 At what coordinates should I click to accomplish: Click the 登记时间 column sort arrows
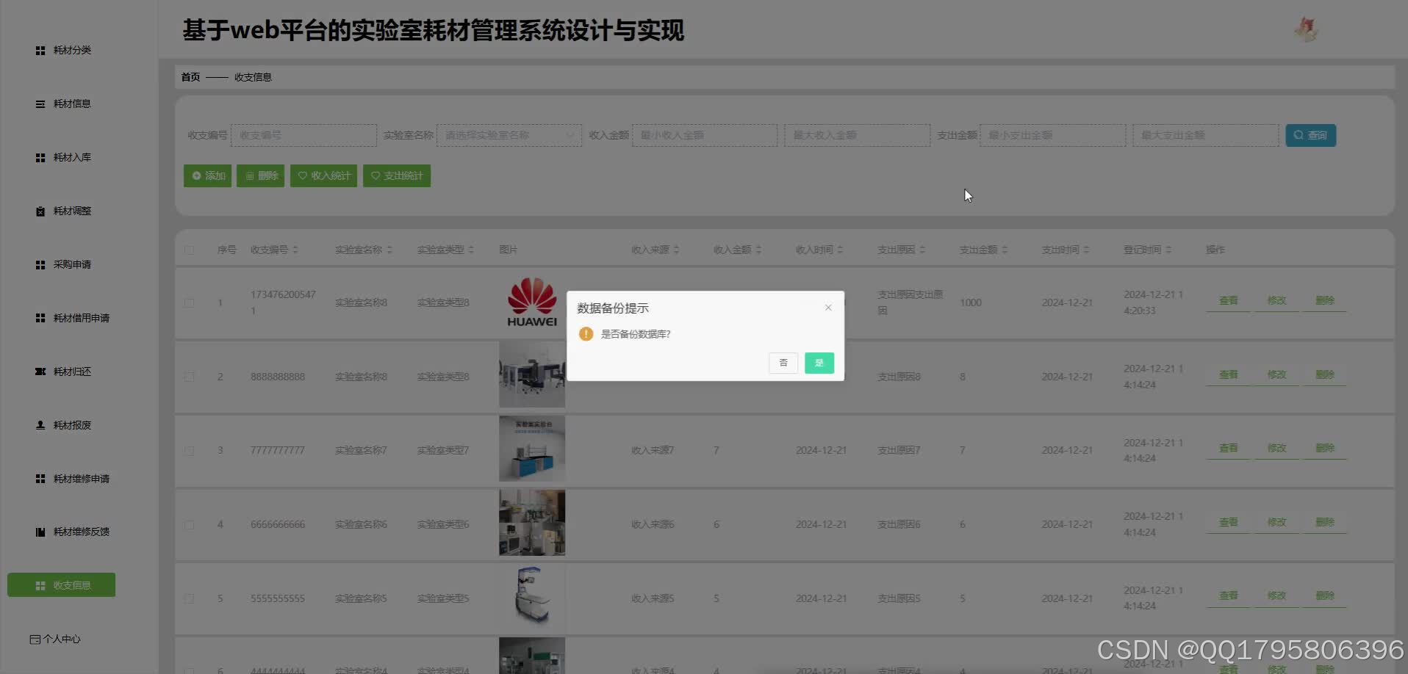point(1171,249)
